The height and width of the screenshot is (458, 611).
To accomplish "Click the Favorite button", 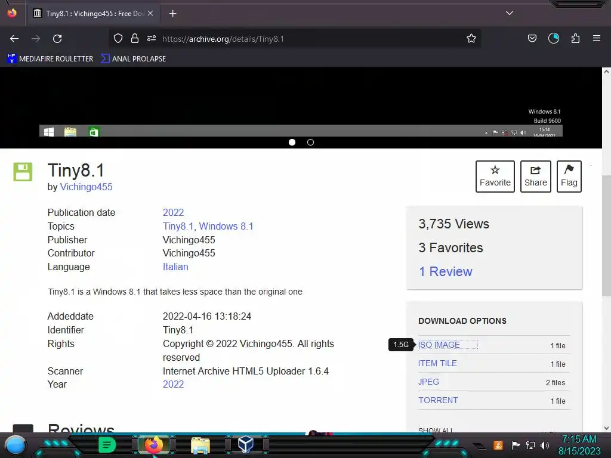I will coord(495,177).
